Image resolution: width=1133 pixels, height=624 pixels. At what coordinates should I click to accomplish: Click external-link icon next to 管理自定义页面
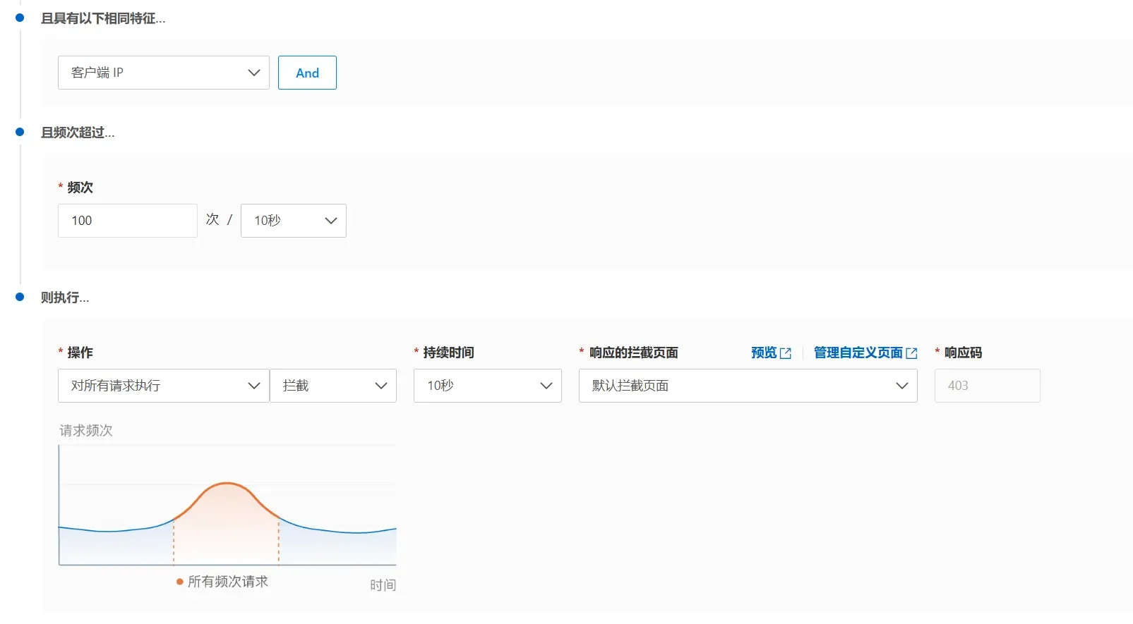pyautogui.click(x=911, y=353)
